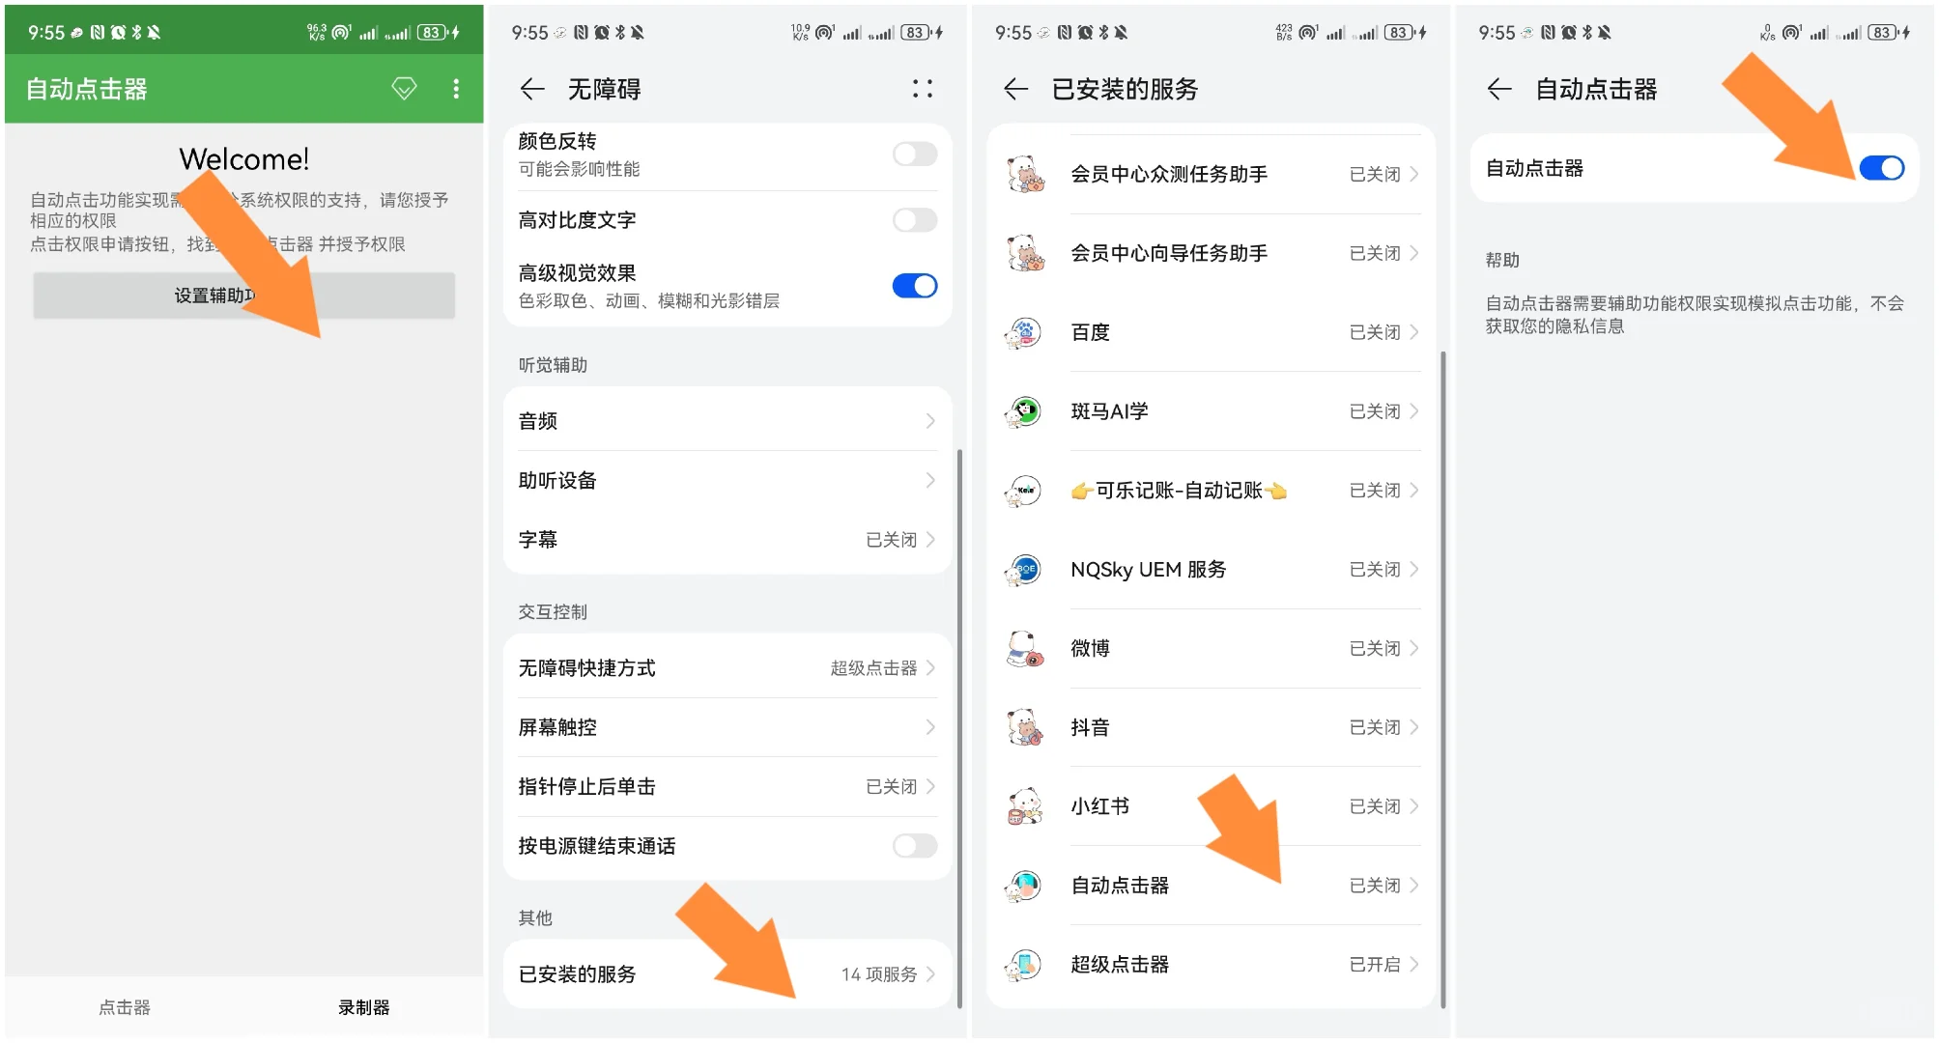The height and width of the screenshot is (1043, 1939).
Task: Enable the 颜色反转 toggle
Action: tap(913, 154)
